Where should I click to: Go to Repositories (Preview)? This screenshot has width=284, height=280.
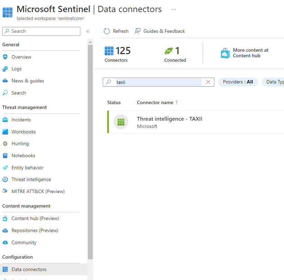coord(35,230)
